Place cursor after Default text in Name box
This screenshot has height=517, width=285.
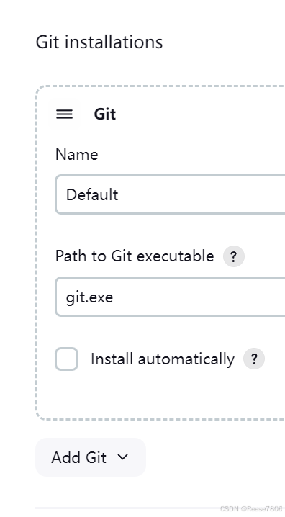pyautogui.click(x=119, y=194)
